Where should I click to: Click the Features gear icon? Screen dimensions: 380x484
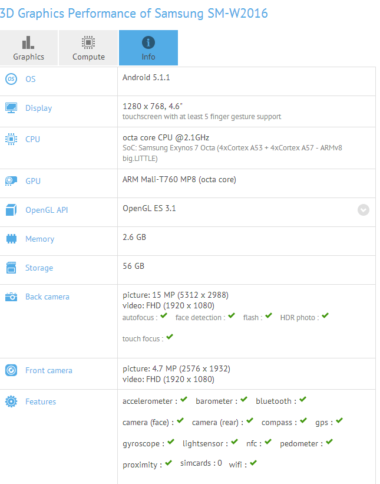pyautogui.click(x=11, y=401)
